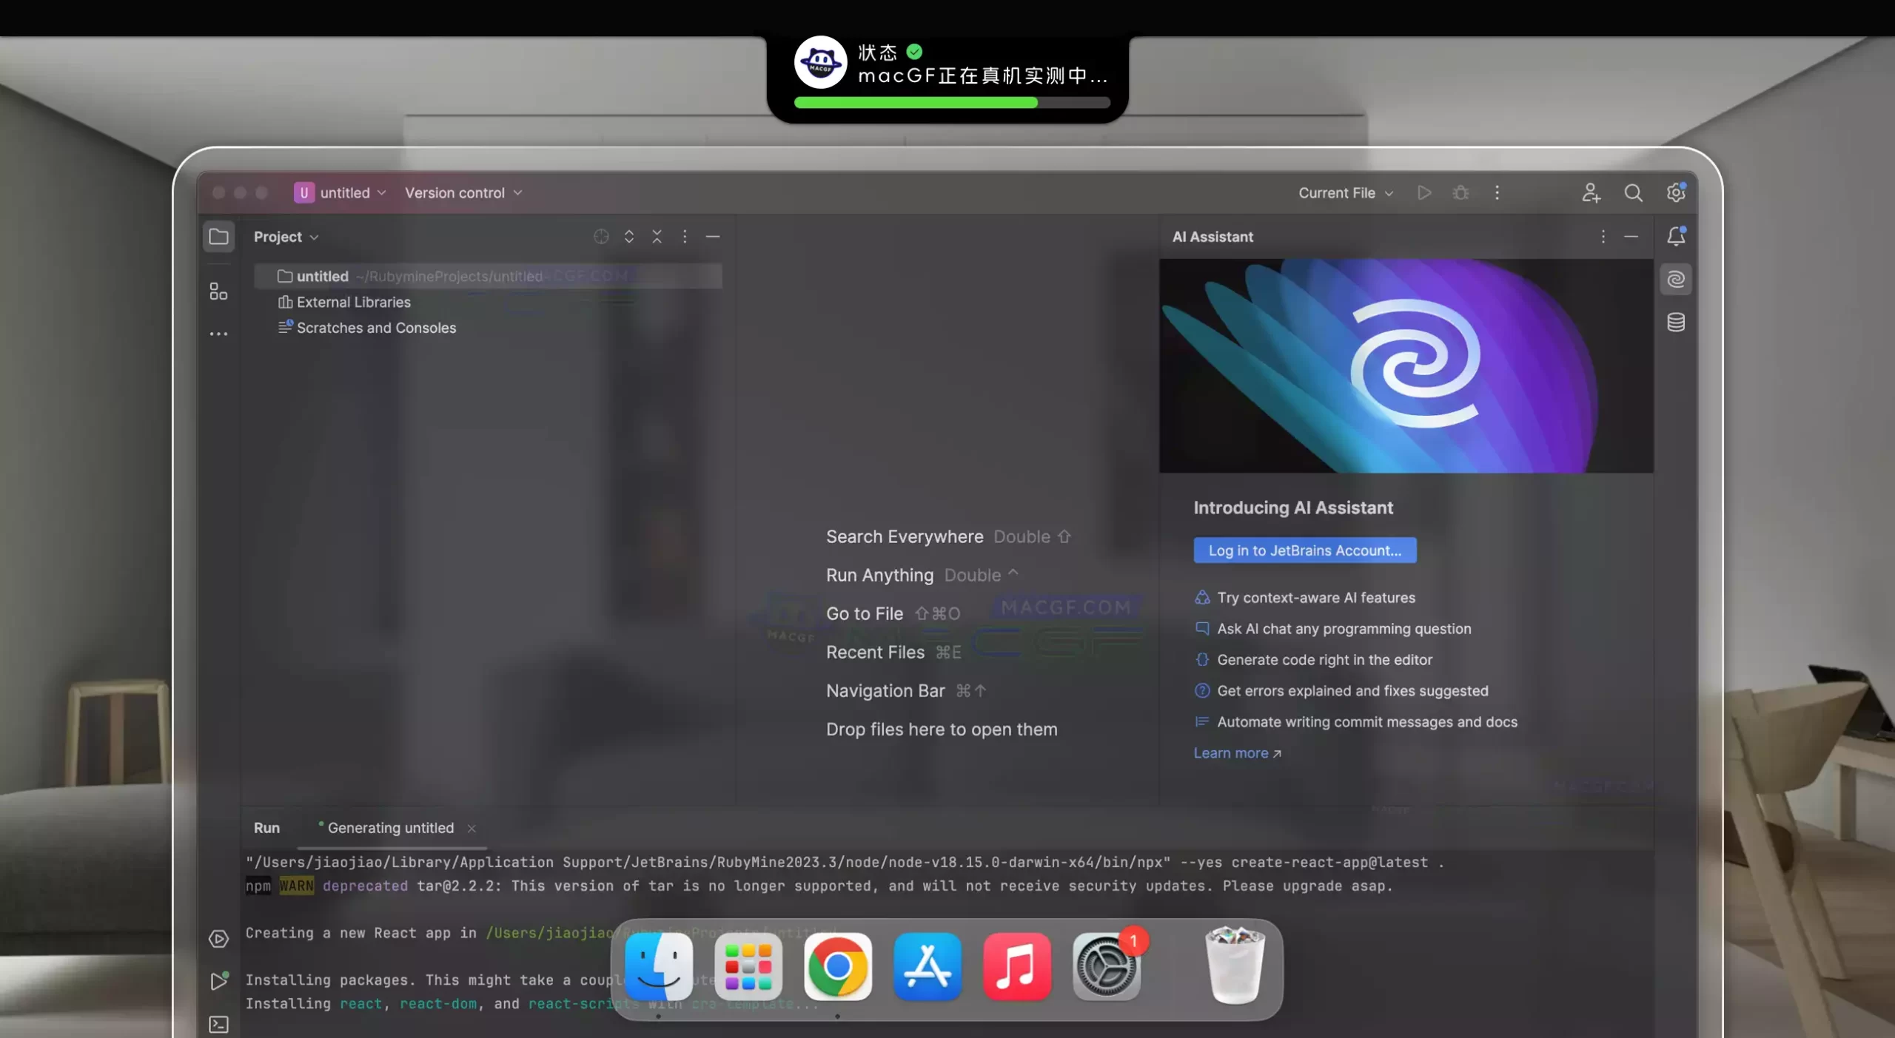Collapse all nodes in the Project panel
Viewport: 1895px width, 1038px height.
pyautogui.click(x=657, y=236)
